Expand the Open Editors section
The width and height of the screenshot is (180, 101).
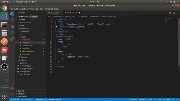point(23,17)
